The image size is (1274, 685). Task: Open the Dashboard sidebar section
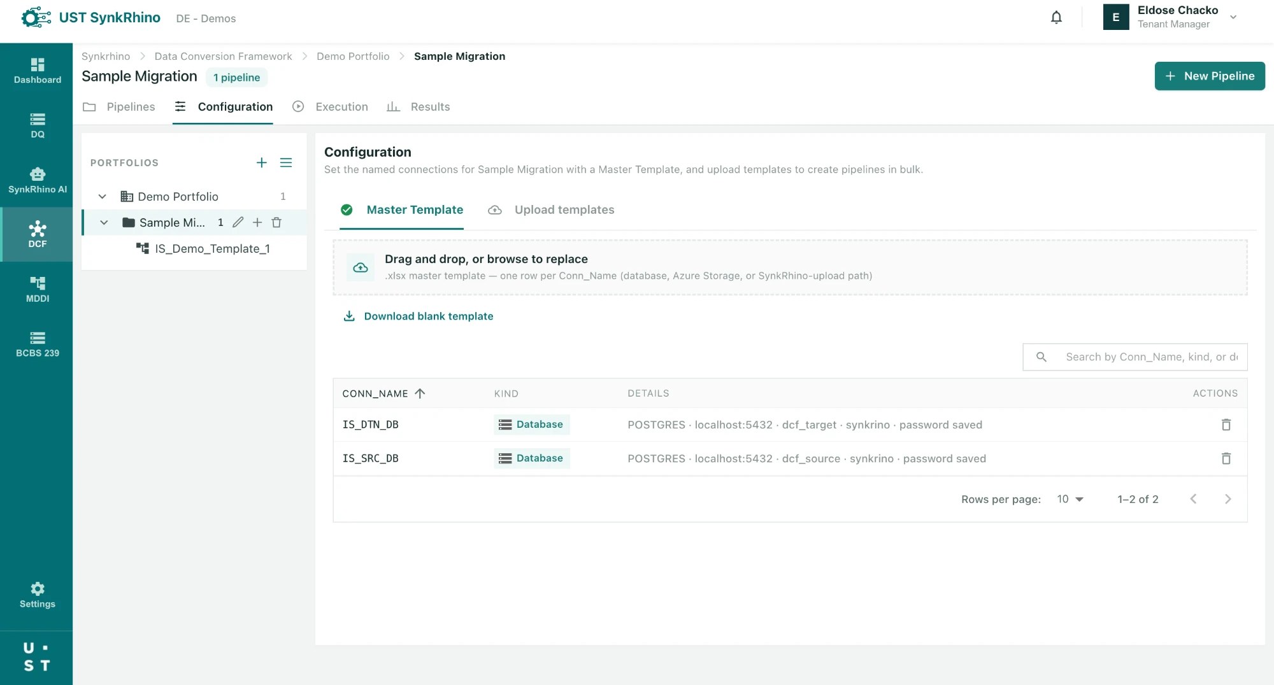click(x=37, y=71)
